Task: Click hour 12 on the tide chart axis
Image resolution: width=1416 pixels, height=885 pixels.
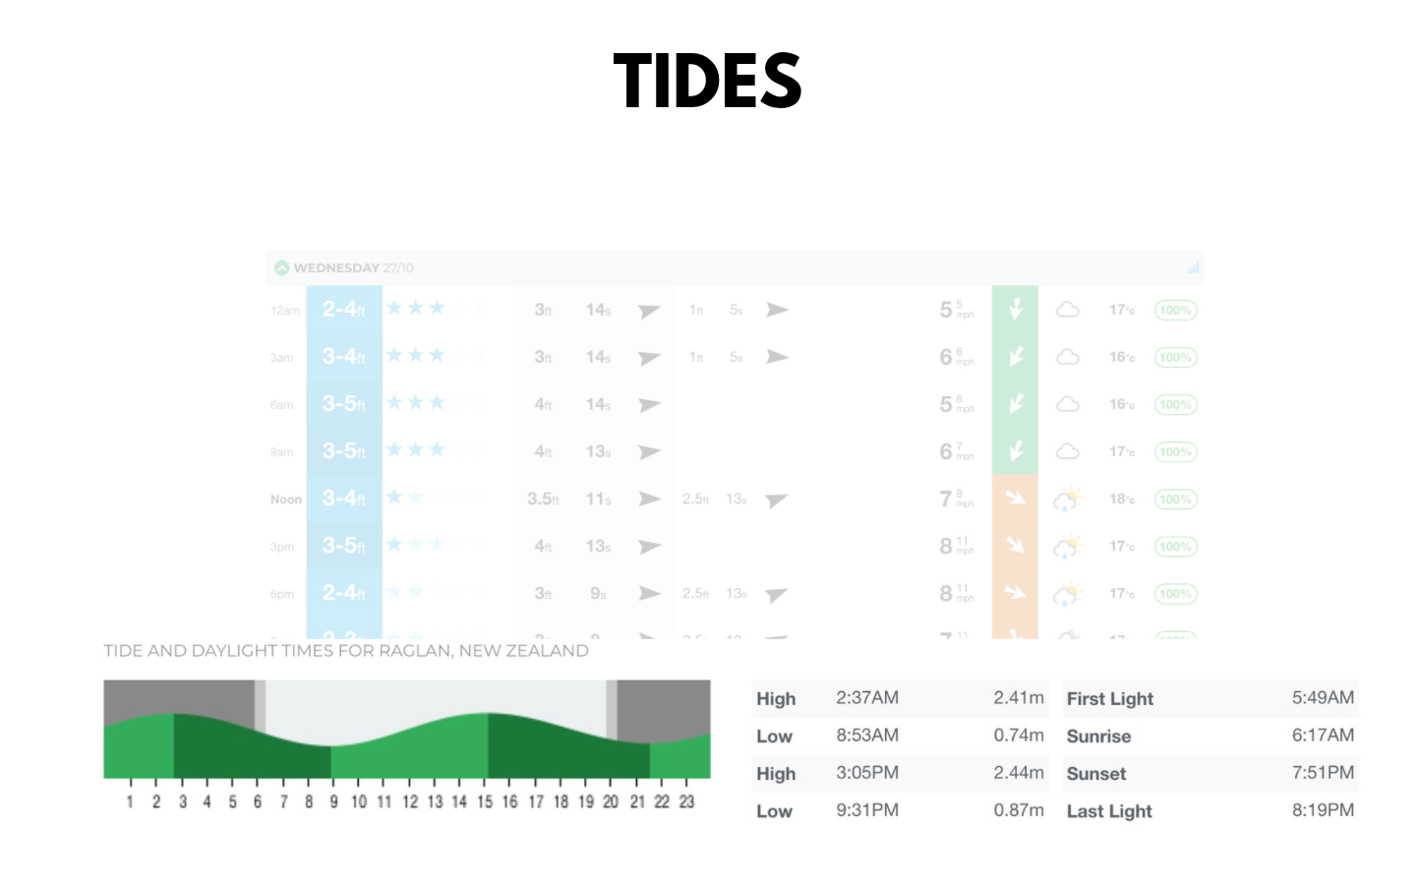Action: pos(410,801)
